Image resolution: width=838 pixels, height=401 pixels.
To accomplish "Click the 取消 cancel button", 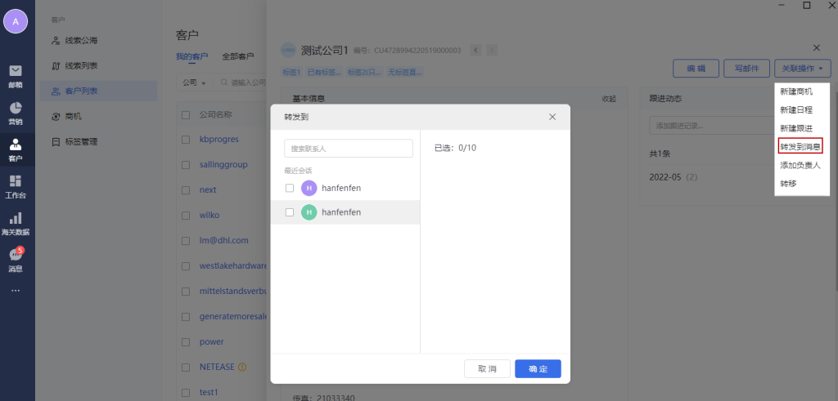I will tap(487, 369).
